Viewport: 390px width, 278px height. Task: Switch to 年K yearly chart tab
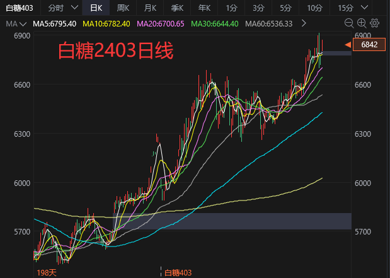coord(204,8)
